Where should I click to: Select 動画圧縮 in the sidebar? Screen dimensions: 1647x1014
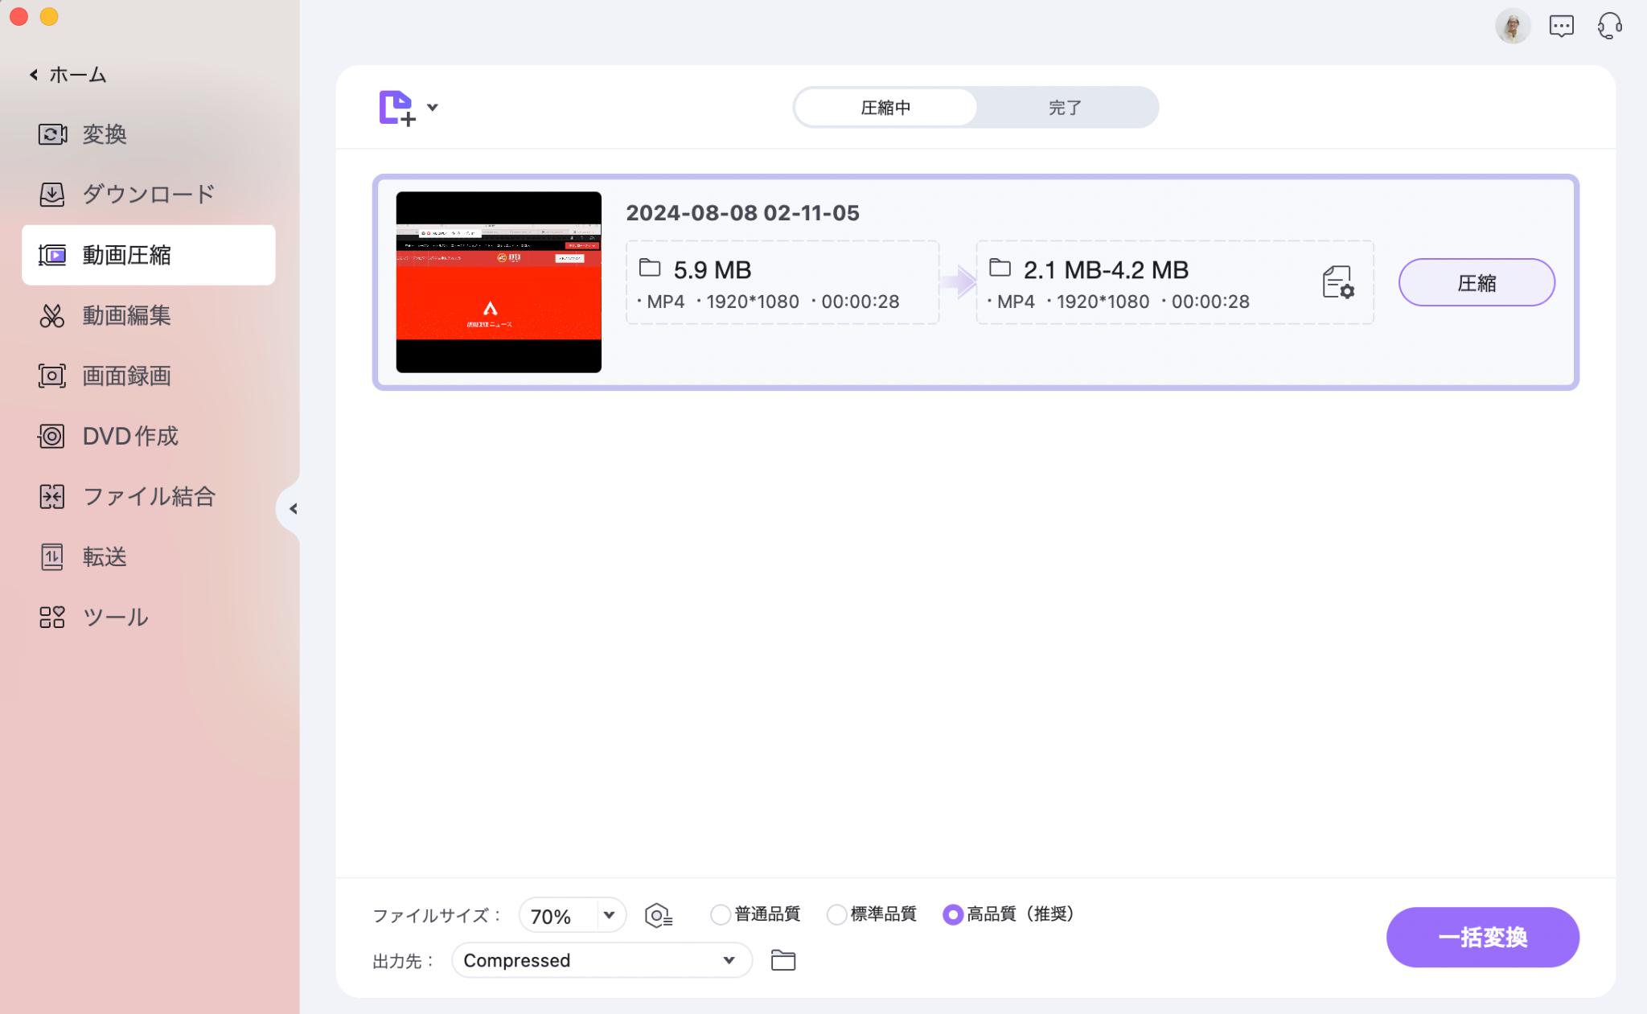[x=149, y=255]
